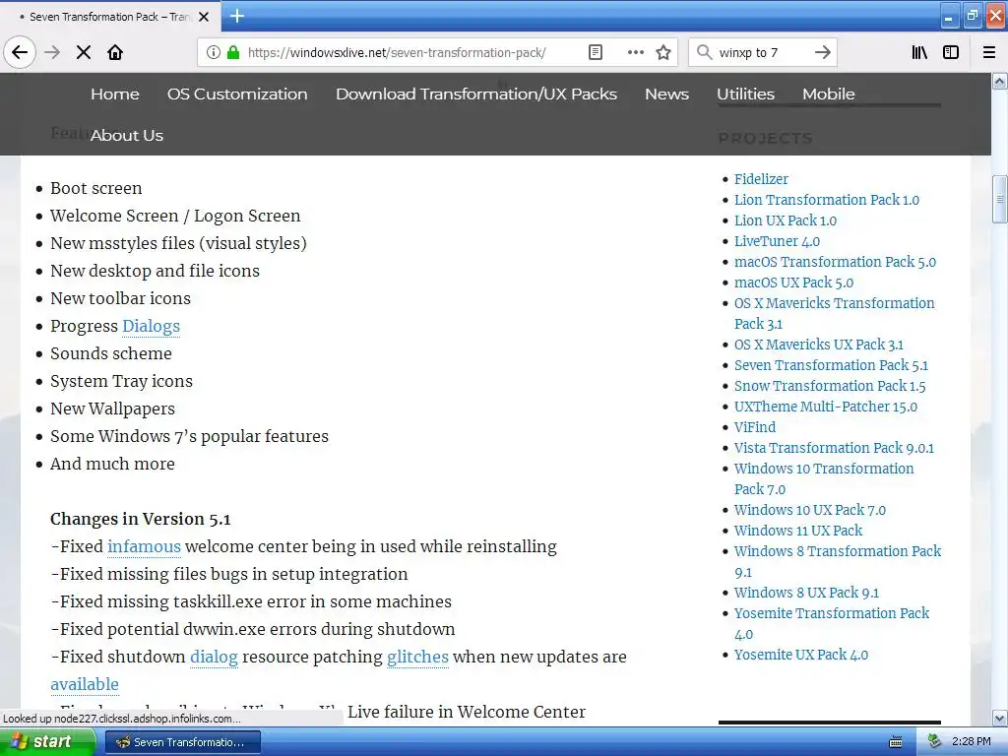Open the Utilities menu item

[746, 94]
